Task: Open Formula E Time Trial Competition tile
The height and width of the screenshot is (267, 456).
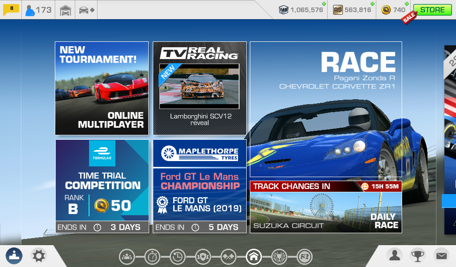Action: click(102, 186)
